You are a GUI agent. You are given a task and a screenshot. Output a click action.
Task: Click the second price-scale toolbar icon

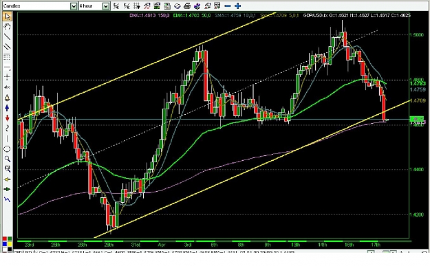127,6
